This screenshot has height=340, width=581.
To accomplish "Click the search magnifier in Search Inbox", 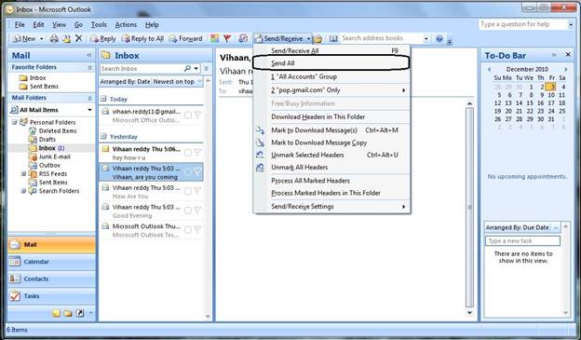I will coord(187,69).
